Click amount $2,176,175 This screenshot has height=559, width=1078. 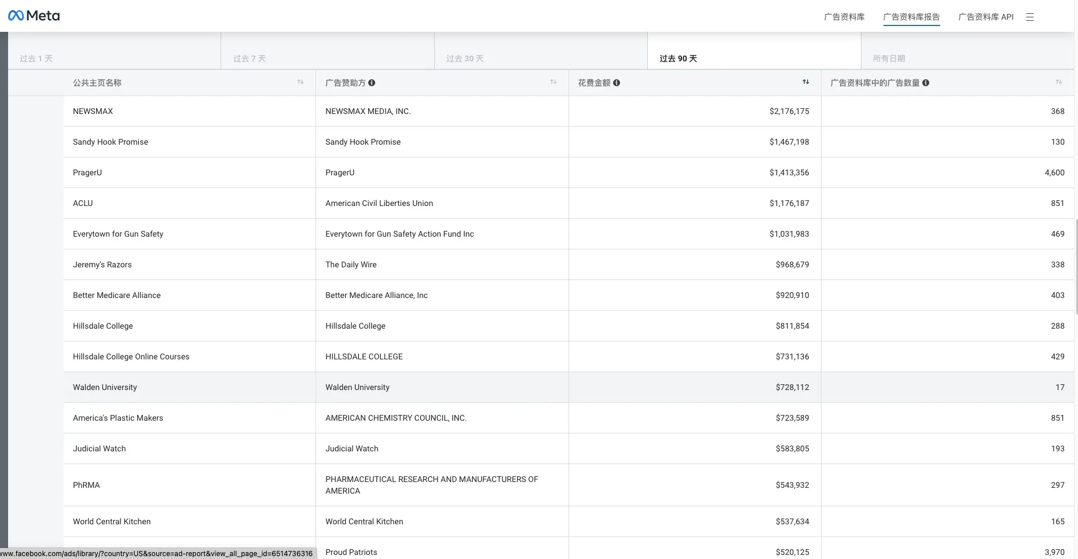tap(789, 111)
